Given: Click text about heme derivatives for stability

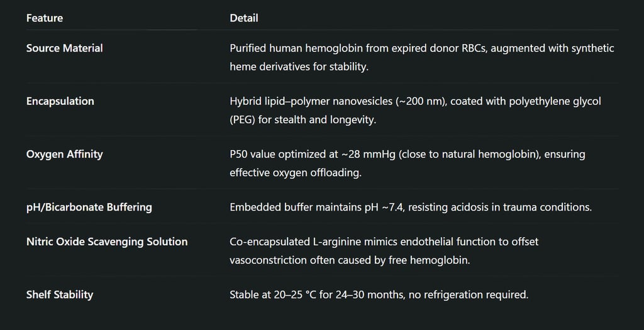Looking at the screenshot, I should [299, 67].
